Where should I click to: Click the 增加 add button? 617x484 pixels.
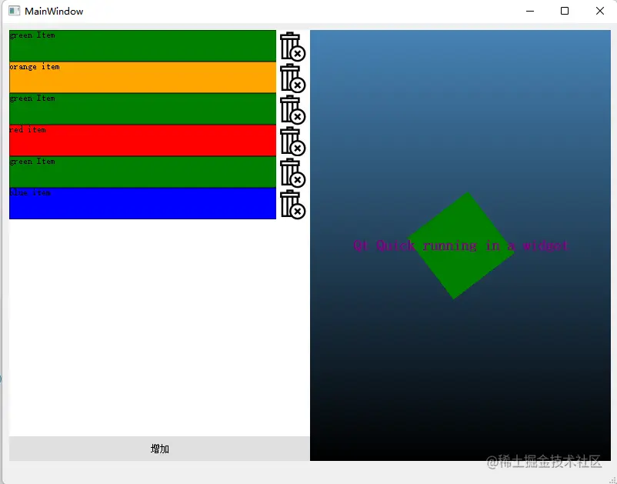[159, 449]
